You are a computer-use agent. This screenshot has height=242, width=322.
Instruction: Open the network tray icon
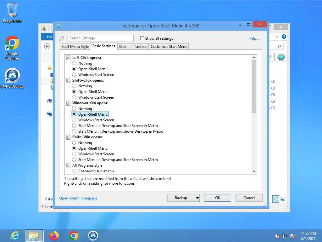(x=285, y=236)
